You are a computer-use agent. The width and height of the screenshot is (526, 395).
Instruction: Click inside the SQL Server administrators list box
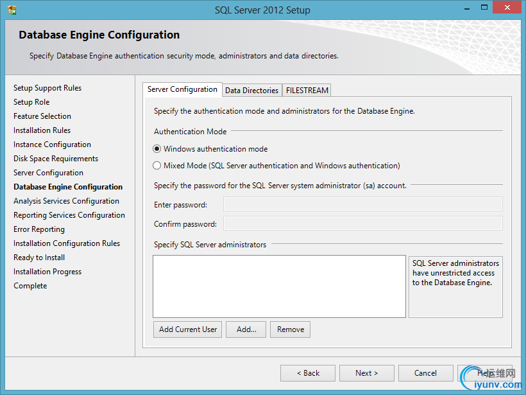pos(279,286)
